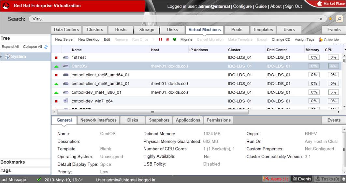Open the Permissions sub-tab
The image size is (346, 183).
click(219, 120)
